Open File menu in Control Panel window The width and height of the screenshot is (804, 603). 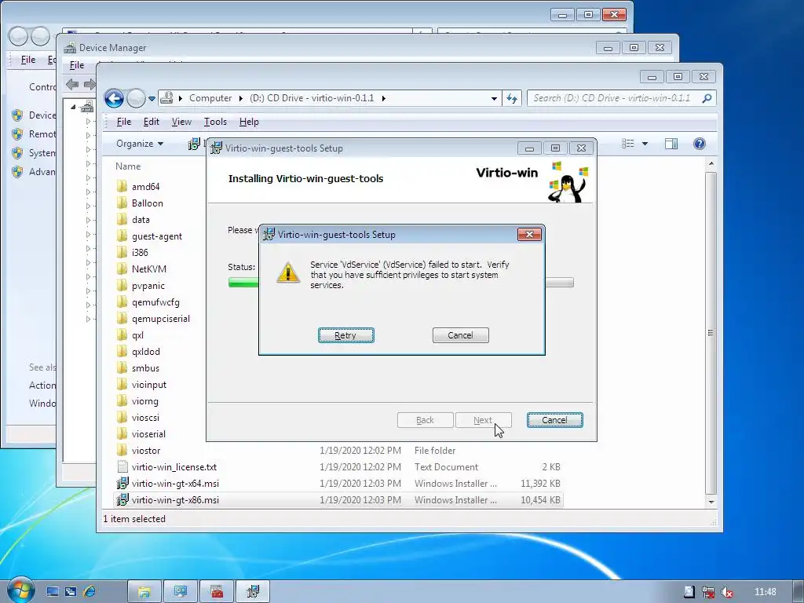coord(27,60)
